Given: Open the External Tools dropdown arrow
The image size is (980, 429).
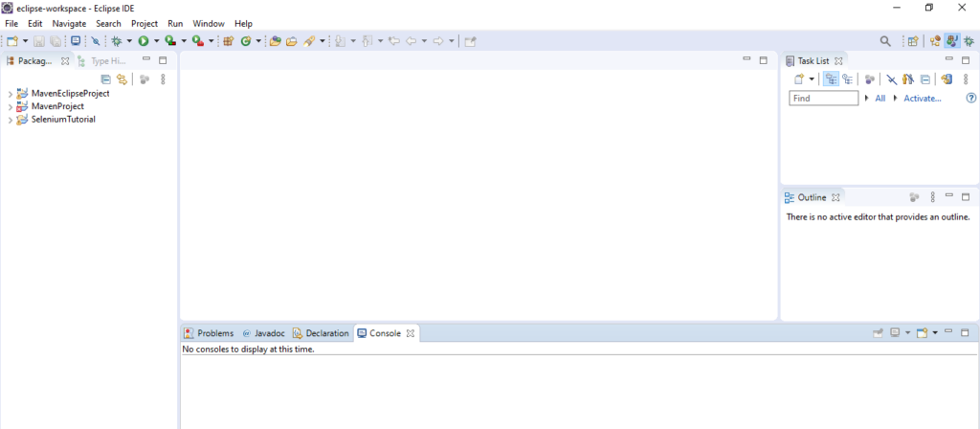Looking at the screenshot, I should click(212, 41).
